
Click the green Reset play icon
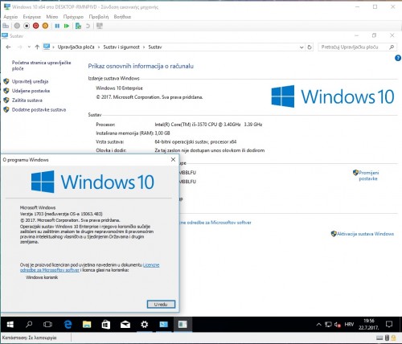click(67, 26)
